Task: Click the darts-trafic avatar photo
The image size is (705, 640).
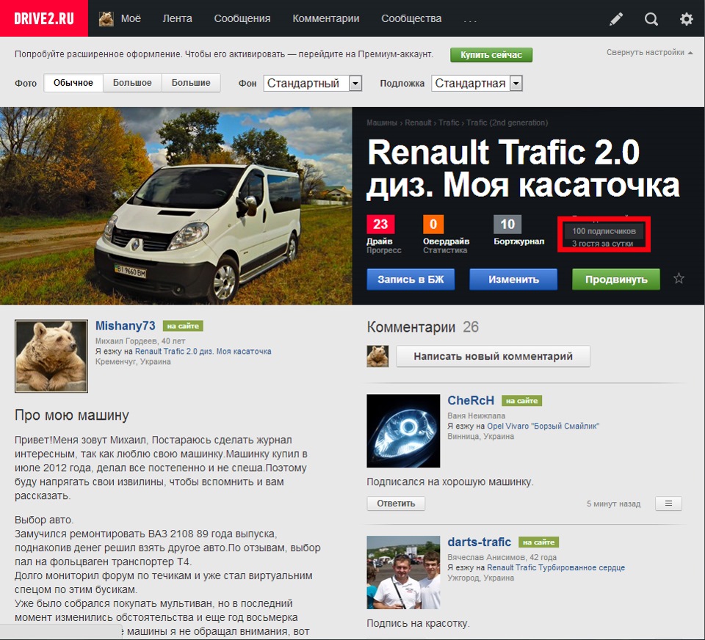Action: pos(403,572)
